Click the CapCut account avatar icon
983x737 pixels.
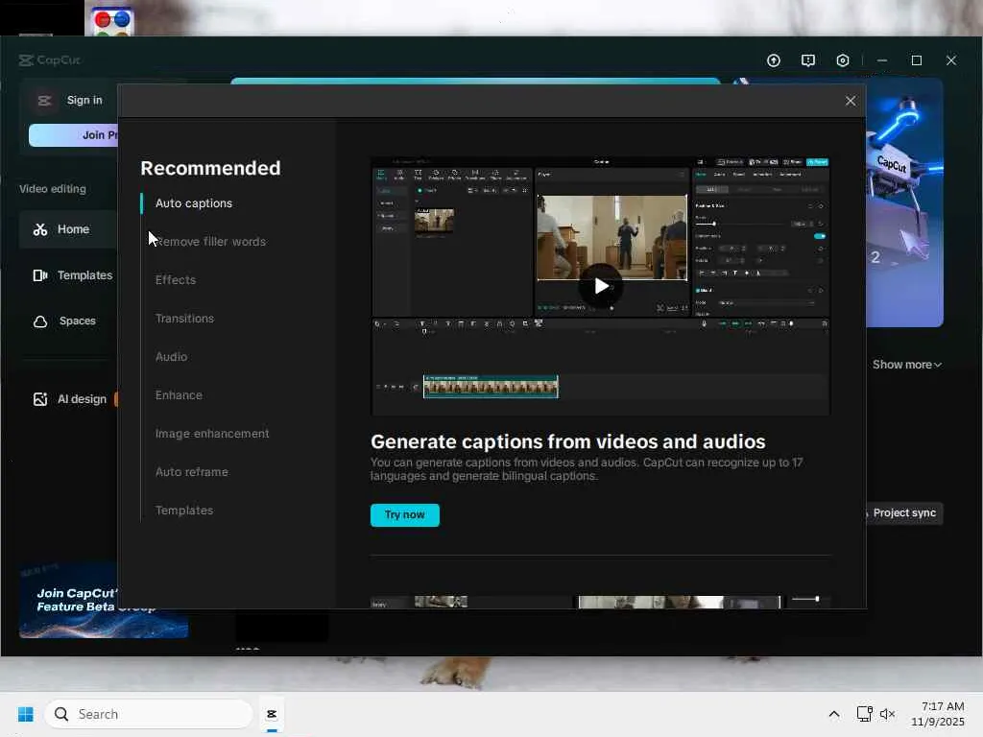coord(44,100)
